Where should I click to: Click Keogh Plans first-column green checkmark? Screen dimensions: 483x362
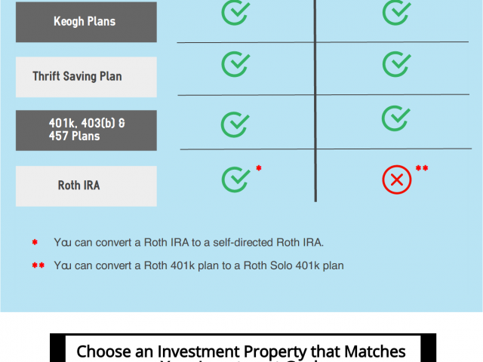click(x=235, y=12)
